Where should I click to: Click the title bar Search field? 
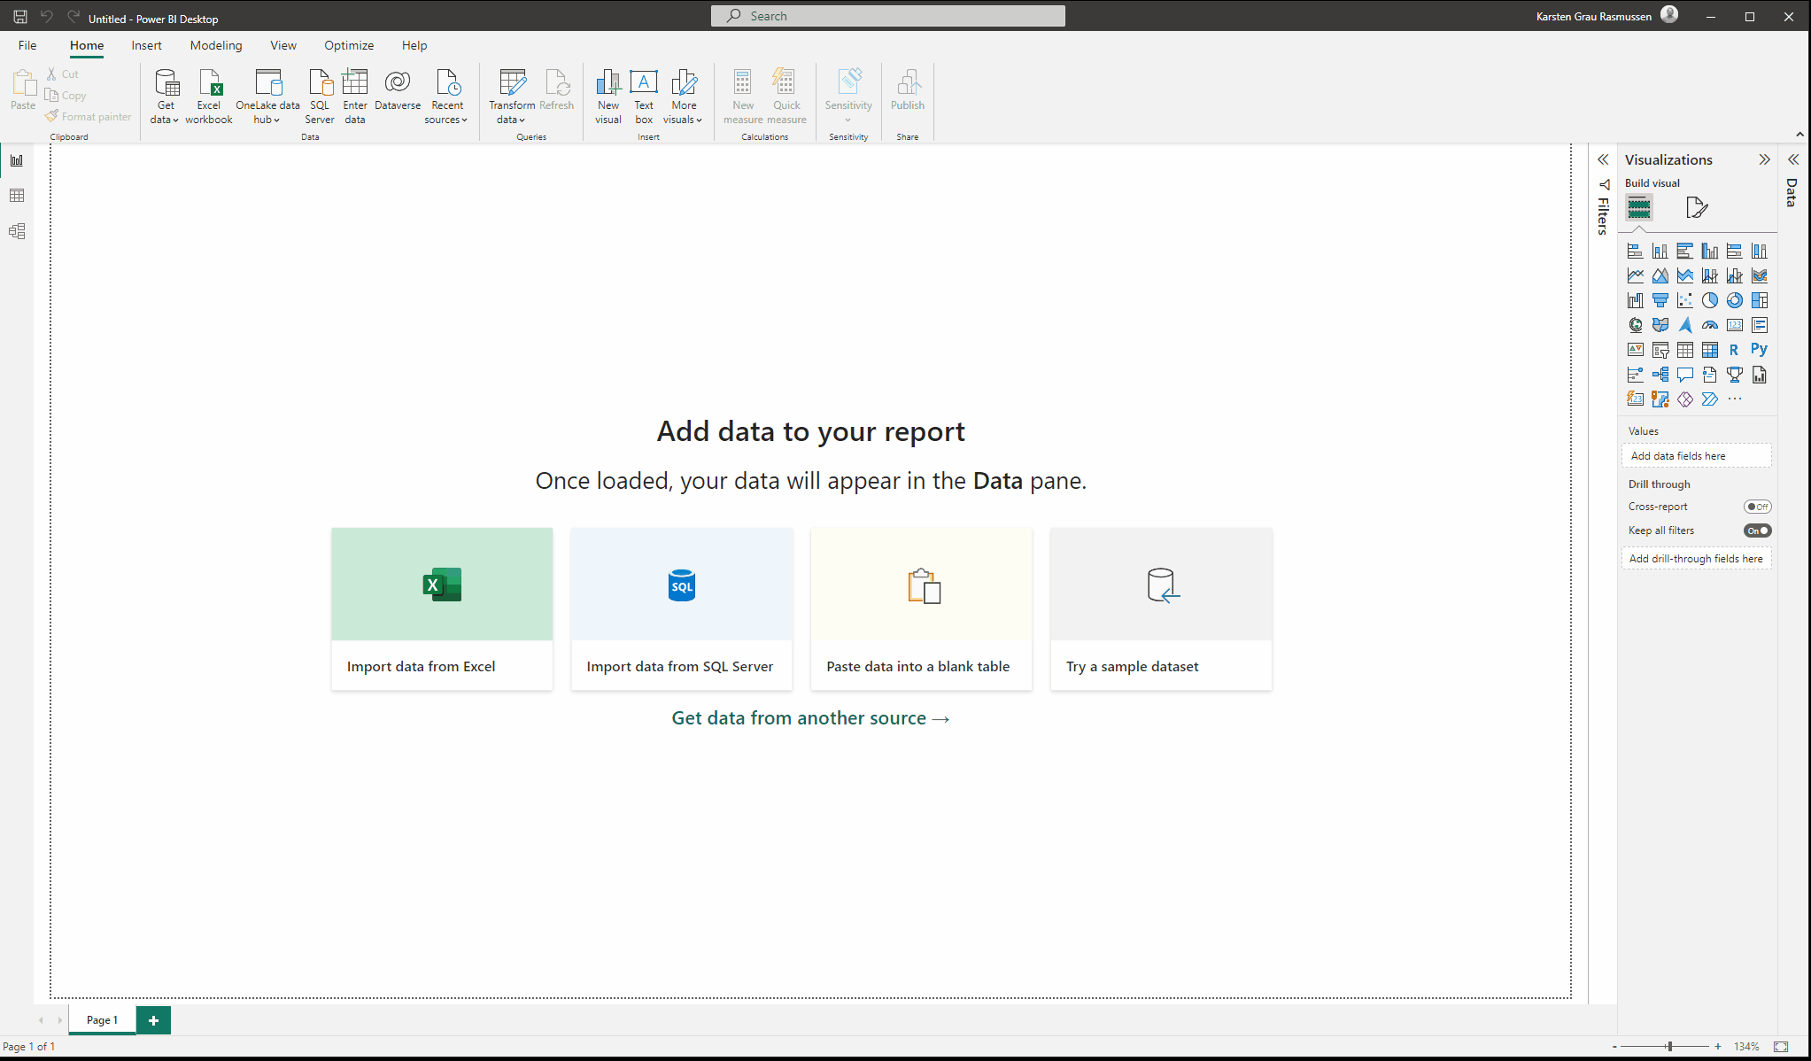click(888, 16)
